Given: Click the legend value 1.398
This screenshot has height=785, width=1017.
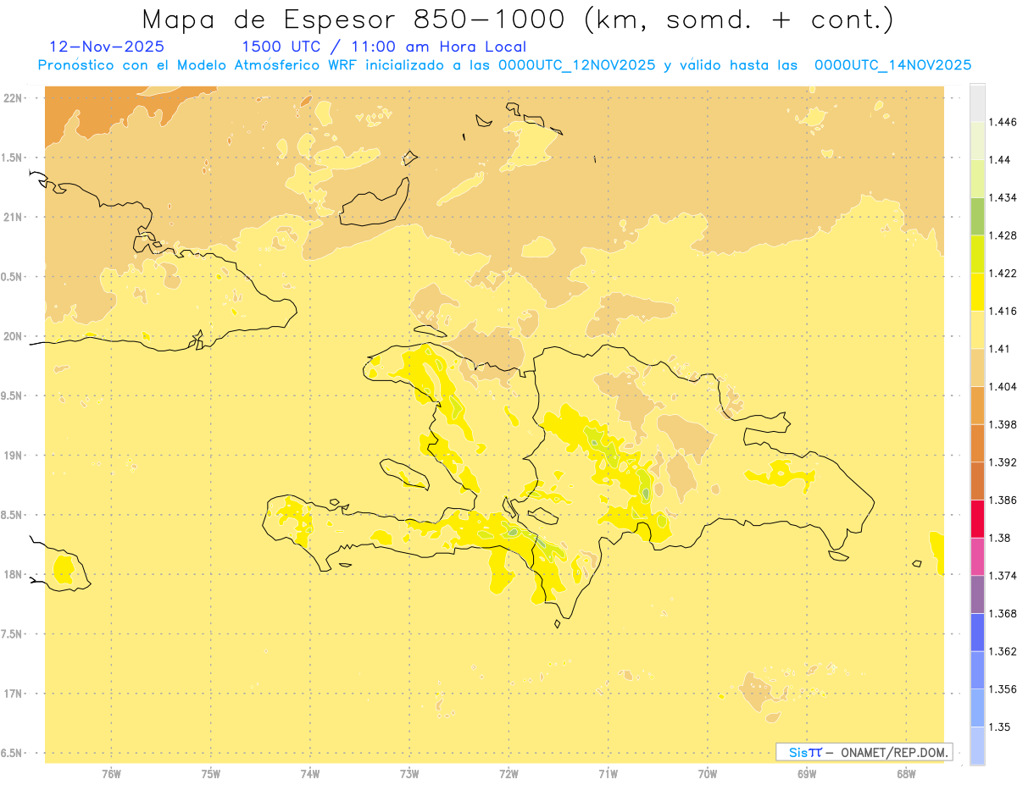Looking at the screenshot, I should pos(1003,424).
